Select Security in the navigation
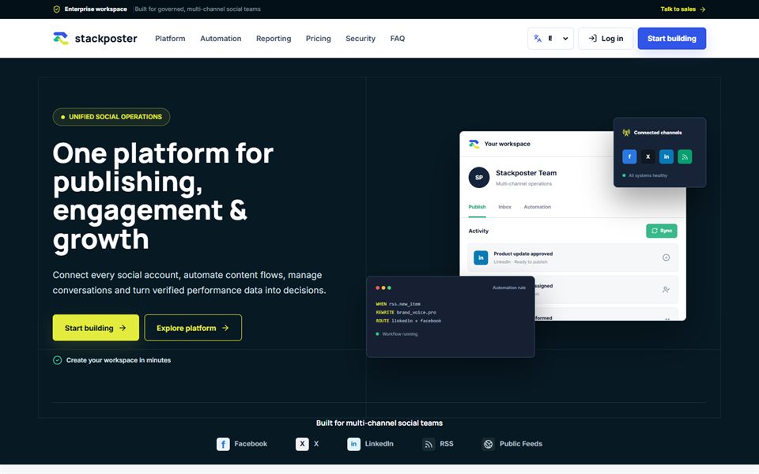Screen dimensions: 759x474 click(x=361, y=38)
